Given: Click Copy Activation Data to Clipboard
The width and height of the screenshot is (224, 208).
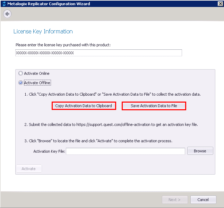Looking at the screenshot, I should 84,106.
